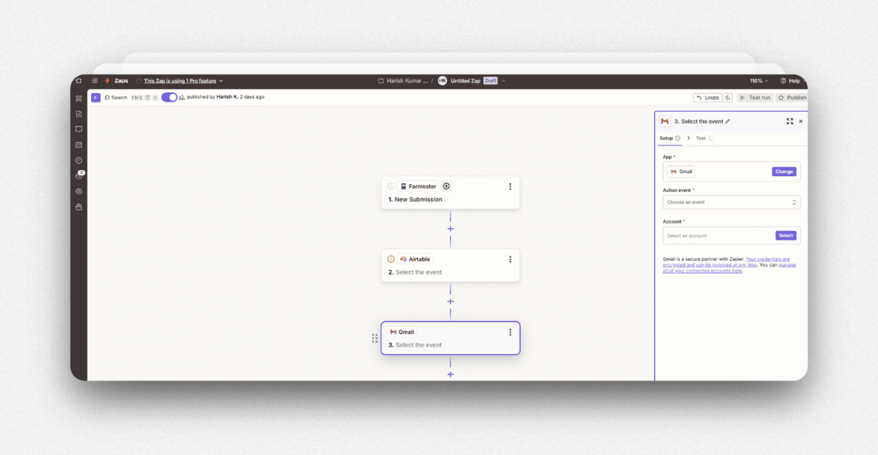Click the Test run button

[755, 97]
